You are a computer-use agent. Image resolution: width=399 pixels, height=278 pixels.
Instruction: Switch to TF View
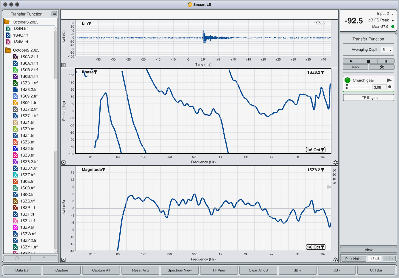pyautogui.click(x=219, y=270)
